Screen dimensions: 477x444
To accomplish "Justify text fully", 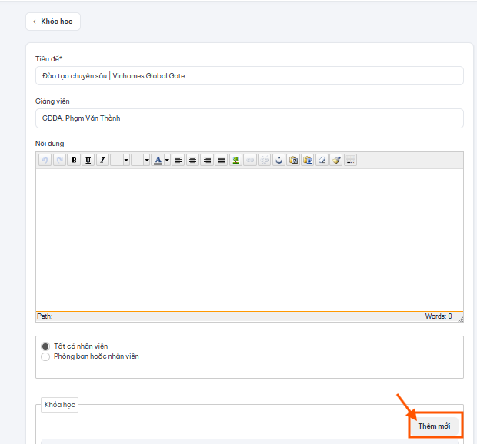I will [222, 160].
